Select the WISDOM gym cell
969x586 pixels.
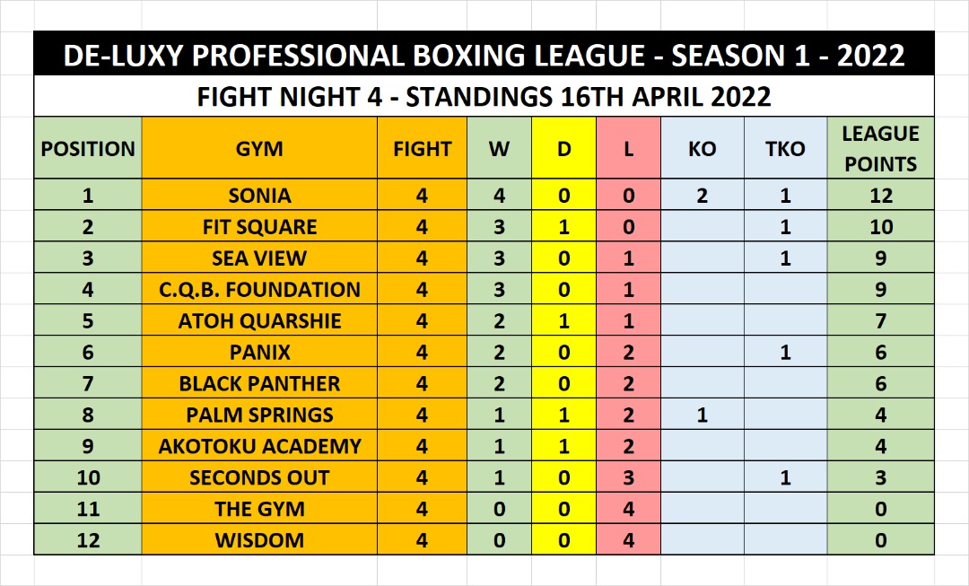pyautogui.click(x=259, y=541)
